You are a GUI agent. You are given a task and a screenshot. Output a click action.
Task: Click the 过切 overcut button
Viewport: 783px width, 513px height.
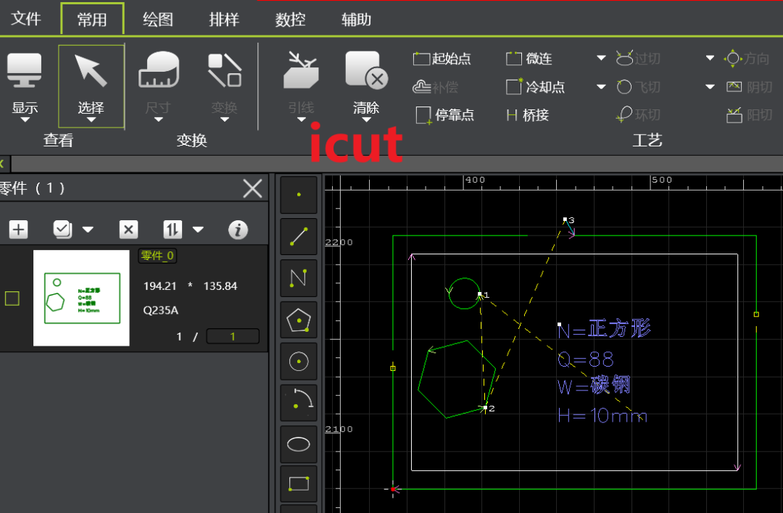pos(638,59)
